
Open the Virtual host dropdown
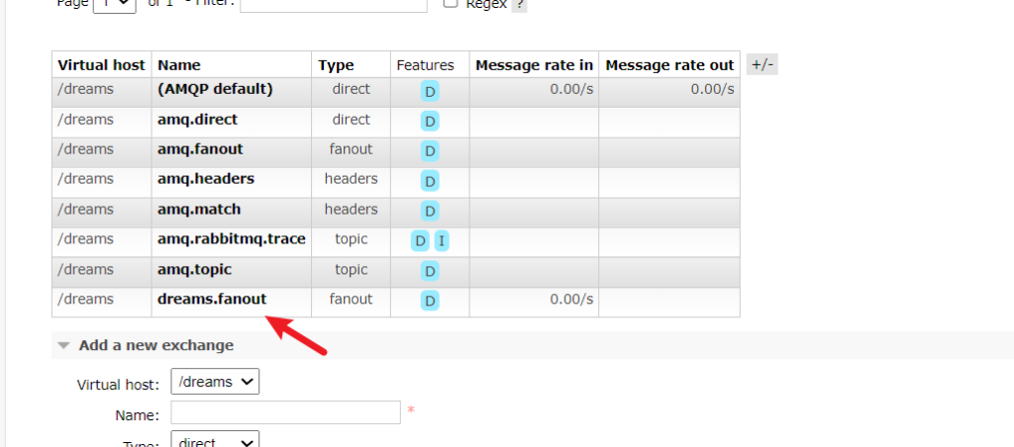(215, 382)
